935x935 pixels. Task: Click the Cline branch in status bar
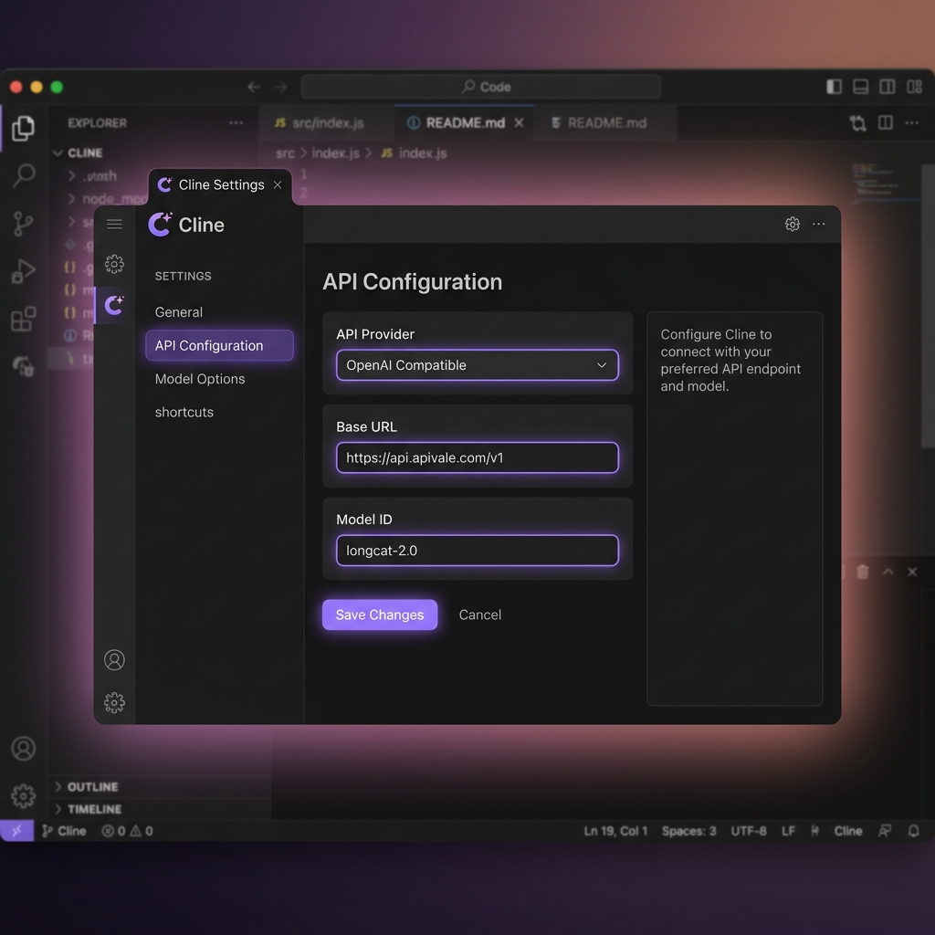click(x=65, y=831)
